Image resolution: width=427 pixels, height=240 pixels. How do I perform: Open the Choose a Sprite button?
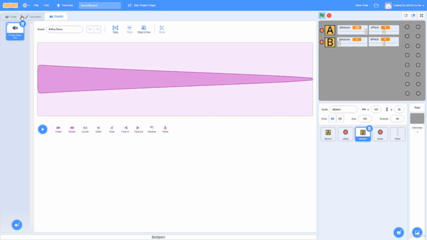(x=399, y=233)
